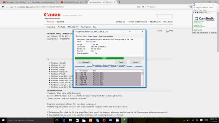Screen dimensions: 219x123
Task: Open a new tab with the plus button
Action: click(x=119, y=2)
